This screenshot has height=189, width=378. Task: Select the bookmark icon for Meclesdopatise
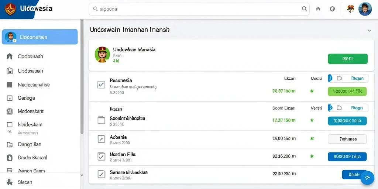(9, 85)
